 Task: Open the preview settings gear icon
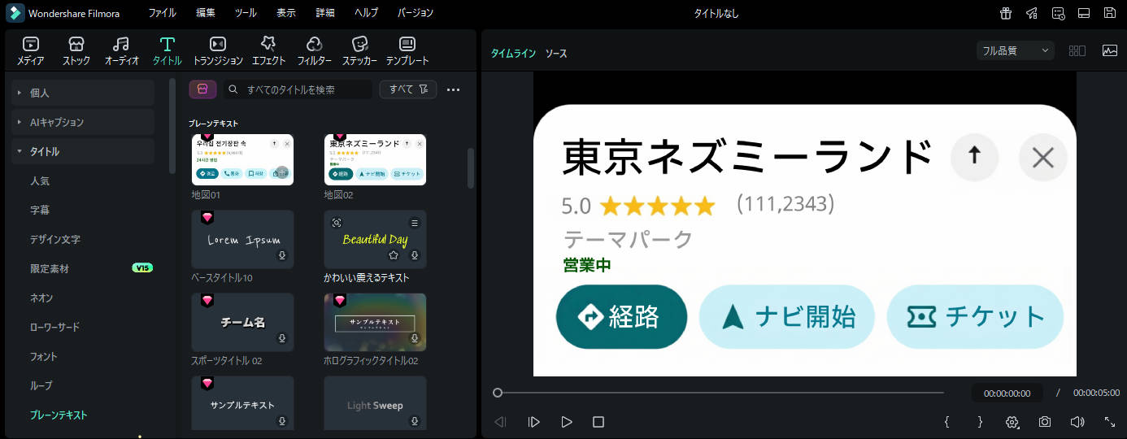coord(1012,422)
